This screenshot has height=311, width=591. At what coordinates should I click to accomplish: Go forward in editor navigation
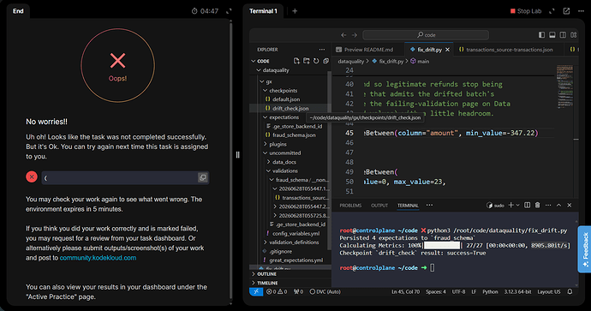click(x=355, y=35)
